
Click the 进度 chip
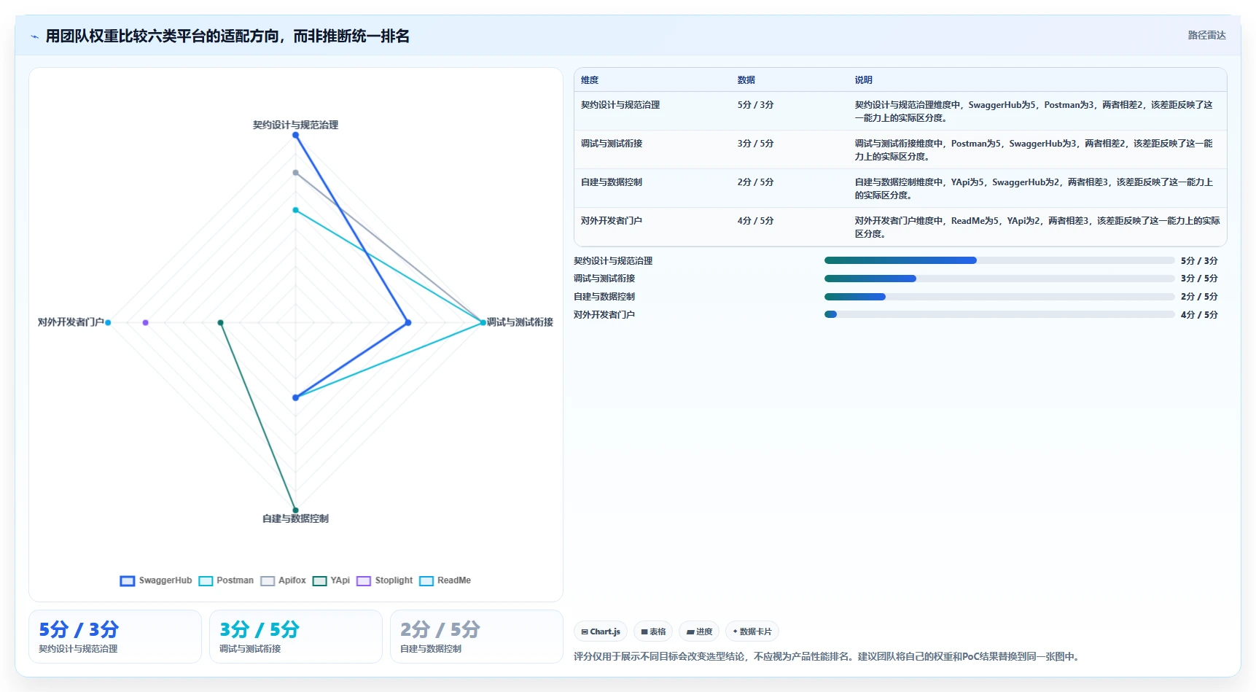(x=699, y=631)
